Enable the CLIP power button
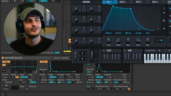This screenshot has height=96, width=171. [104, 50]
